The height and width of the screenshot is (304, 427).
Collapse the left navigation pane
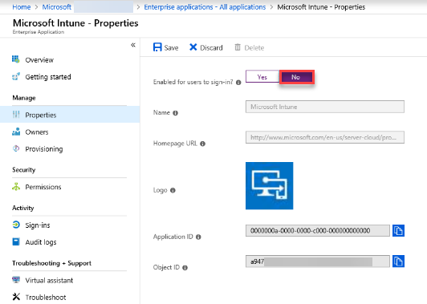[133, 45]
